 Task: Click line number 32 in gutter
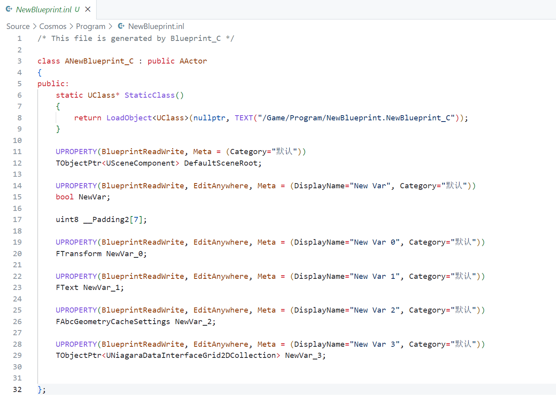click(x=17, y=390)
